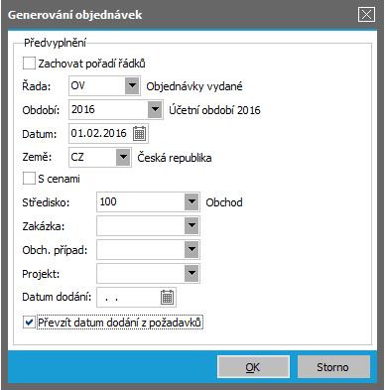Expand the empty Zakázka dropdown

[192, 226]
